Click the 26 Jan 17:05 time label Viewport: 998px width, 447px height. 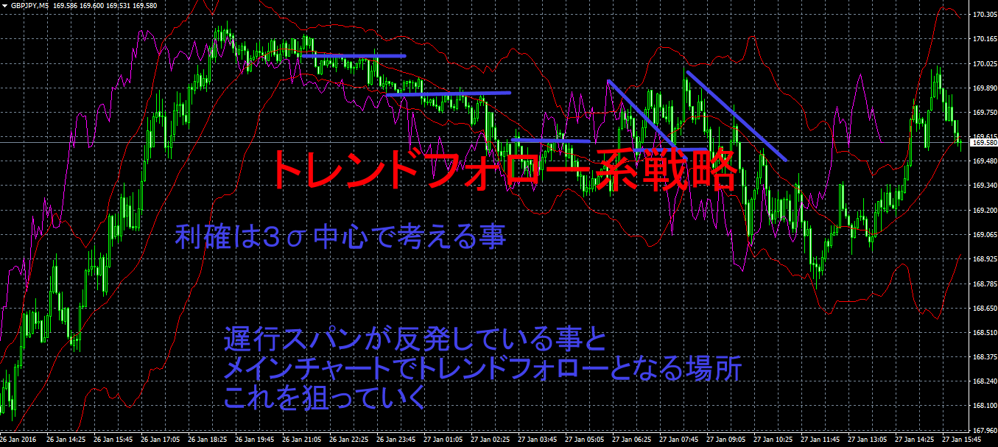click(x=161, y=440)
